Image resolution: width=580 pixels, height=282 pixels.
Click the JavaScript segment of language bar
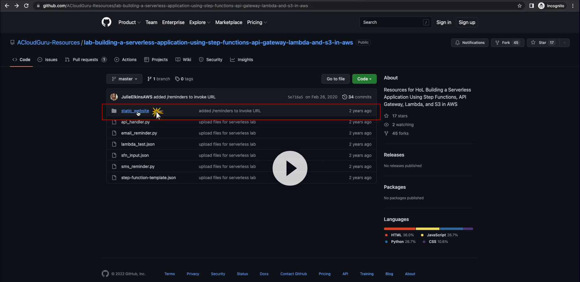[x=428, y=229]
